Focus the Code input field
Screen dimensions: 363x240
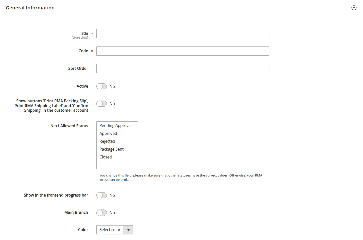(x=183, y=51)
